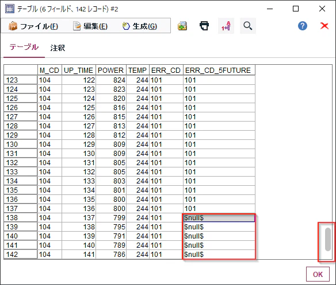
Task: Click the POWER column header
Action: point(111,70)
